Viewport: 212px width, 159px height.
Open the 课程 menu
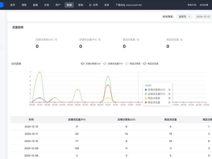coord(24,5)
